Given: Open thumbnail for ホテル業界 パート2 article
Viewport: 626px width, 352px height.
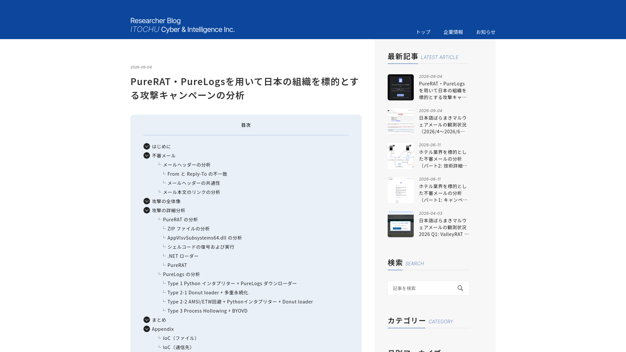Looking at the screenshot, I should pyautogui.click(x=401, y=156).
